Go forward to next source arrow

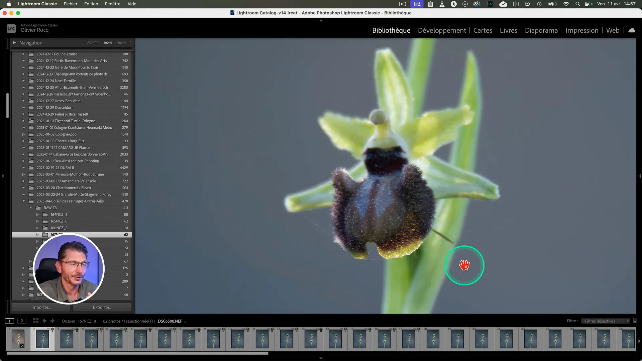[52, 321]
